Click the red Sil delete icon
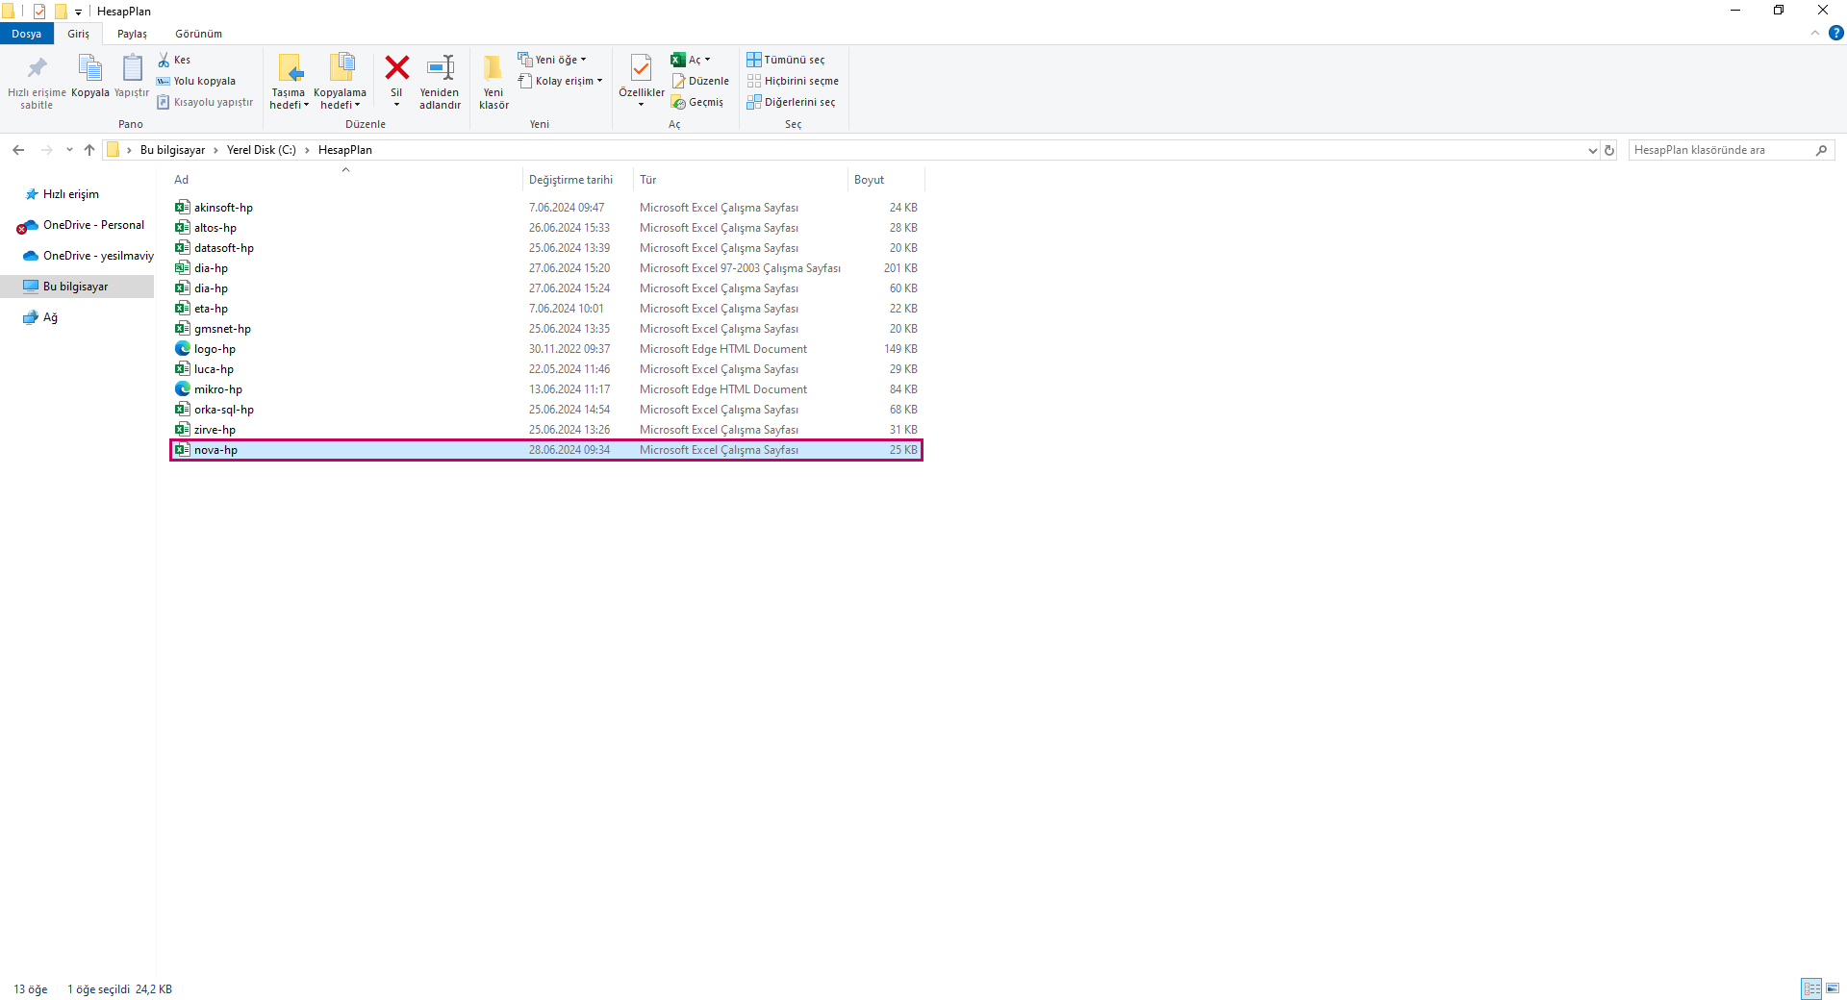This screenshot has width=1847, height=1000. click(x=396, y=67)
